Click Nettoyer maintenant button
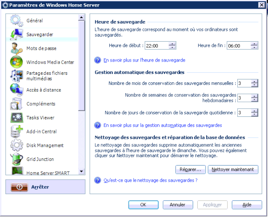Image resolution: width=268 pixels, height=217 pixels. [x=233, y=169]
